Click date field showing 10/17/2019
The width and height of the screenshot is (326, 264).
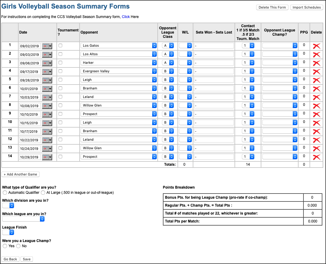(x=30, y=132)
